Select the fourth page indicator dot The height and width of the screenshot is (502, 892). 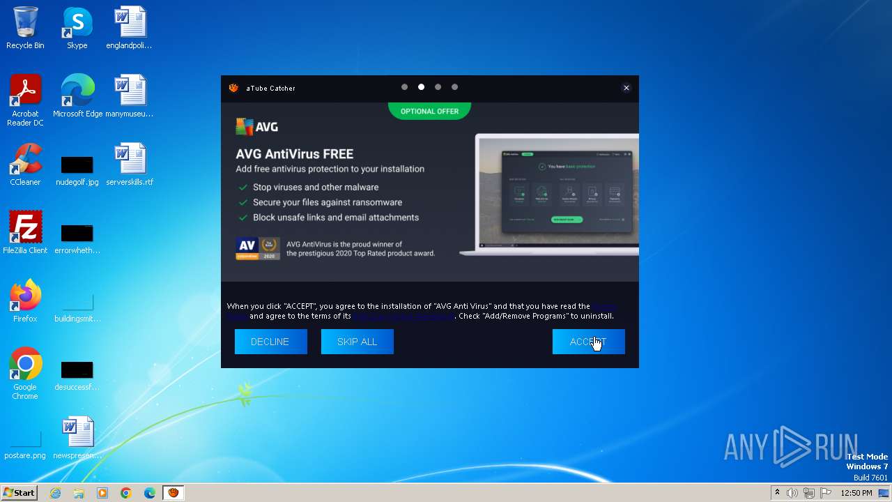pyautogui.click(x=454, y=87)
